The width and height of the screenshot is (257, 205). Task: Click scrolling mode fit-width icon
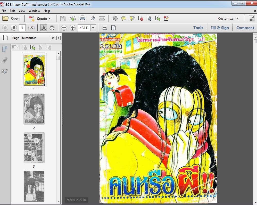point(105,28)
